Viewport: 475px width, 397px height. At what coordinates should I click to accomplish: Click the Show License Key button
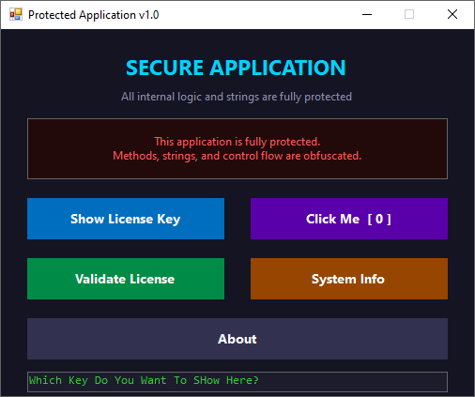coord(126,219)
